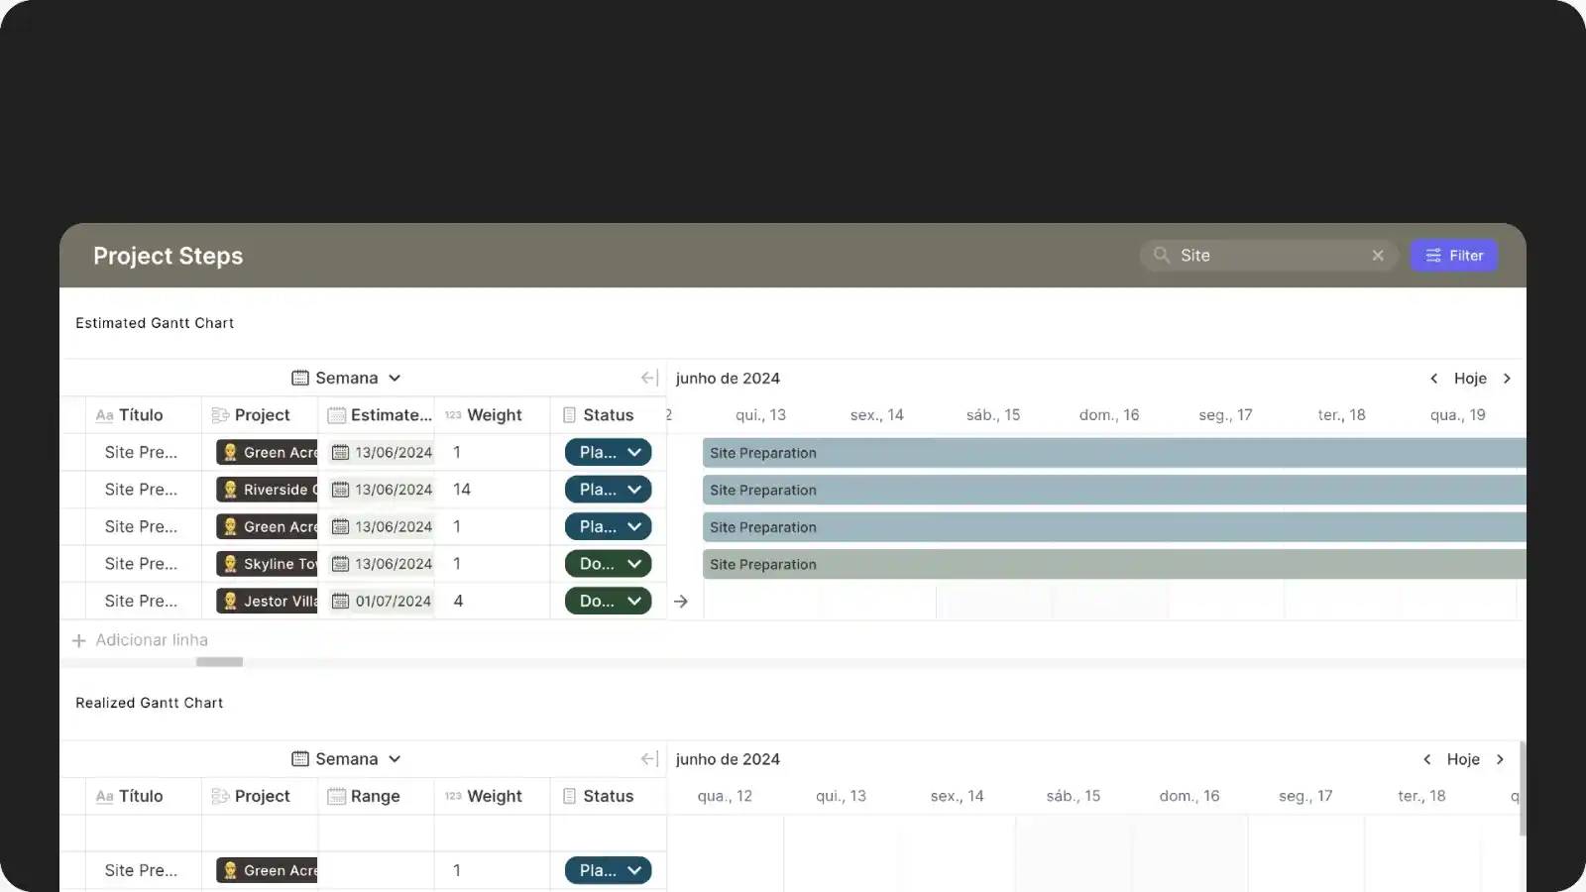This screenshot has height=892, width=1586.
Task: Collapse the Estimated Gantt table panel arrow
Action: click(649, 379)
